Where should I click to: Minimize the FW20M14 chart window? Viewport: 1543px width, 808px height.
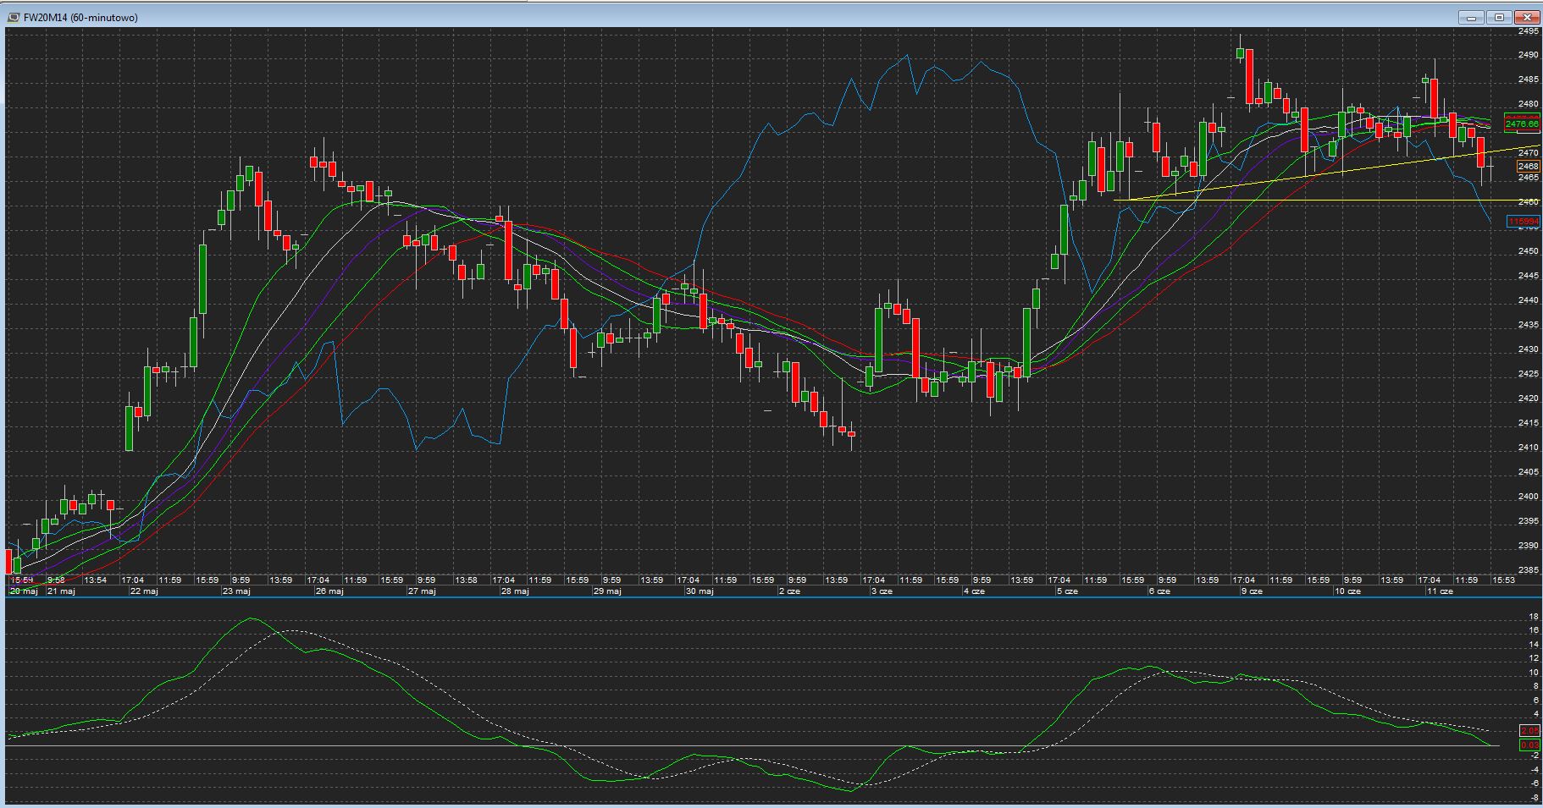pos(1472,17)
